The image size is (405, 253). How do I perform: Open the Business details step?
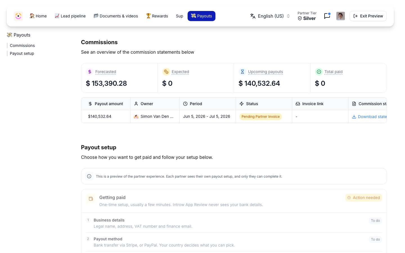234,223
